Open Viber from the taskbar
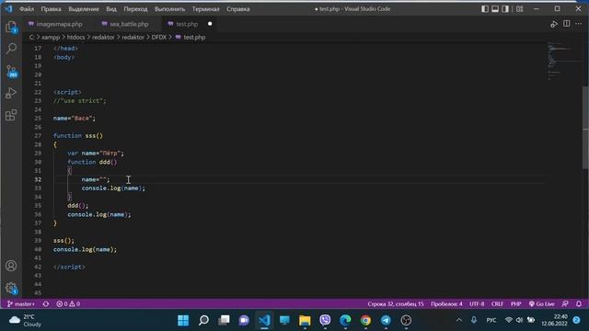Viewport: 589px width, 331px height. click(325, 320)
